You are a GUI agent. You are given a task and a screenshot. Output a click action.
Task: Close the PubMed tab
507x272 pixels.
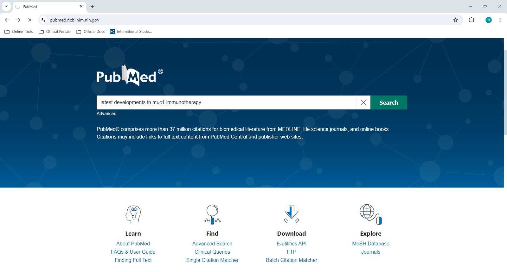pyautogui.click(x=81, y=6)
